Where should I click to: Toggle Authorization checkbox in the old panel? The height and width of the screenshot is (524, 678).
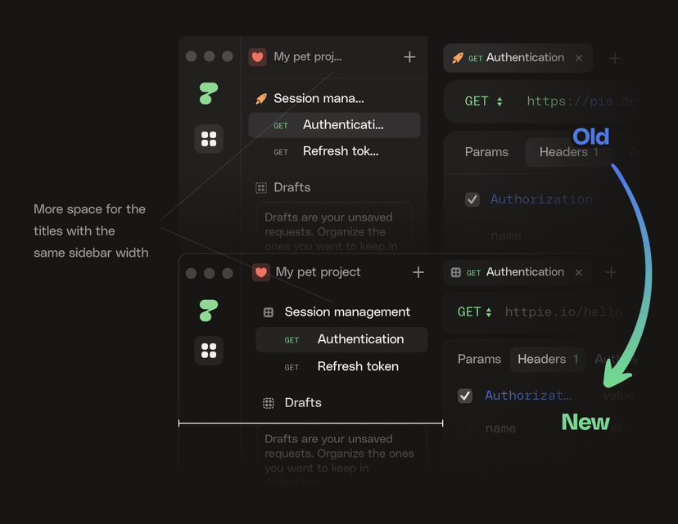[x=472, y=199]
